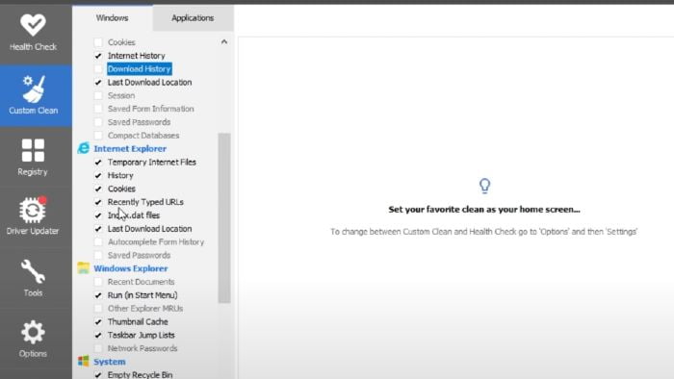Uncheck the Taskbar Jump Lists checkbox
The height and width of the screenshot is (379, 674).
pyautogui.click(x=98, y=335)
